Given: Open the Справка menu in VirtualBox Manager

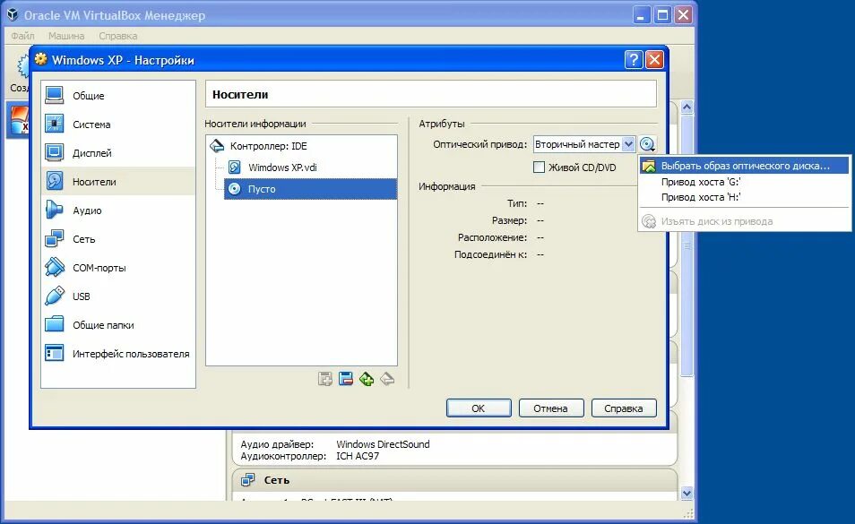Looking at the screenshot, I should pyautogui.click(x=117, y=36).
